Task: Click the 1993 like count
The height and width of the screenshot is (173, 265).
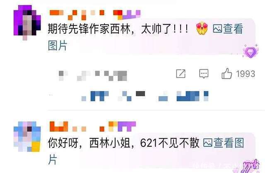Action: point(246,74)
